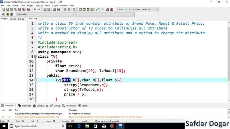The height and width of the screenshot is (129, 230).
Task: Open the empty member function dropdown
Action: 105,14
